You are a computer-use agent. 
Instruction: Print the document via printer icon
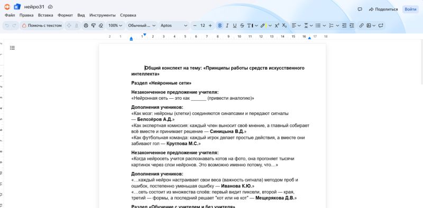point(86,25)
